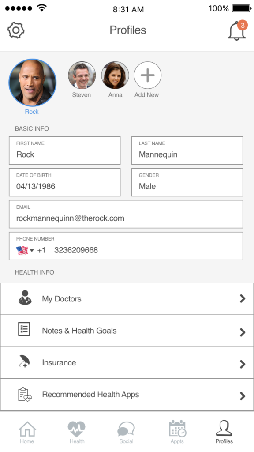Image resolution: width=254 pixels, height=452 pixels.
Task: Tap the checklist icon for Notes & Health Goals
Action: 24,329
